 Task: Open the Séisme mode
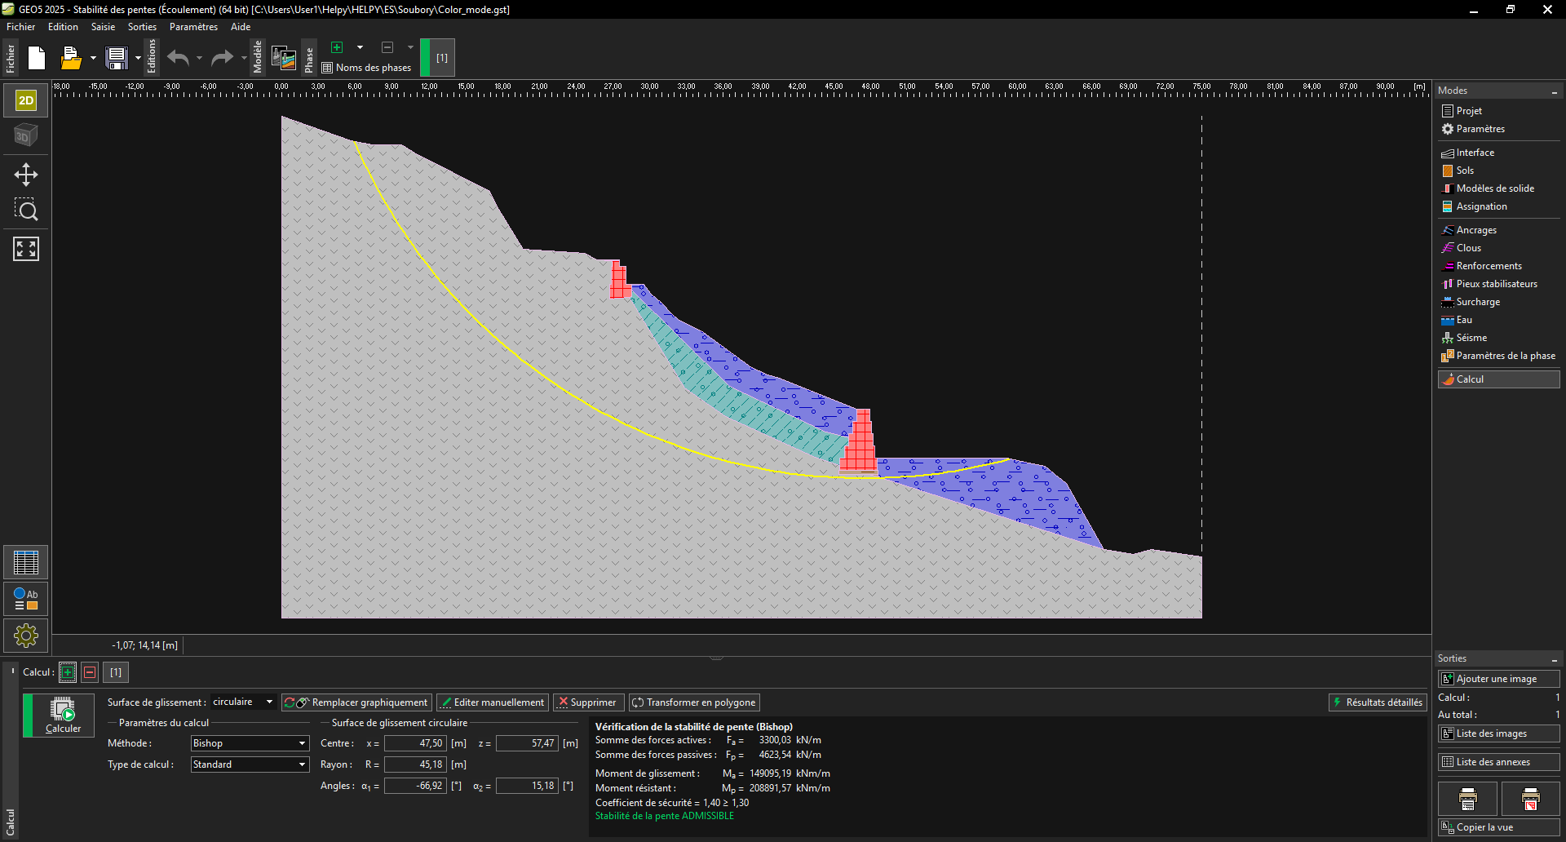(x=1471, y=338)
